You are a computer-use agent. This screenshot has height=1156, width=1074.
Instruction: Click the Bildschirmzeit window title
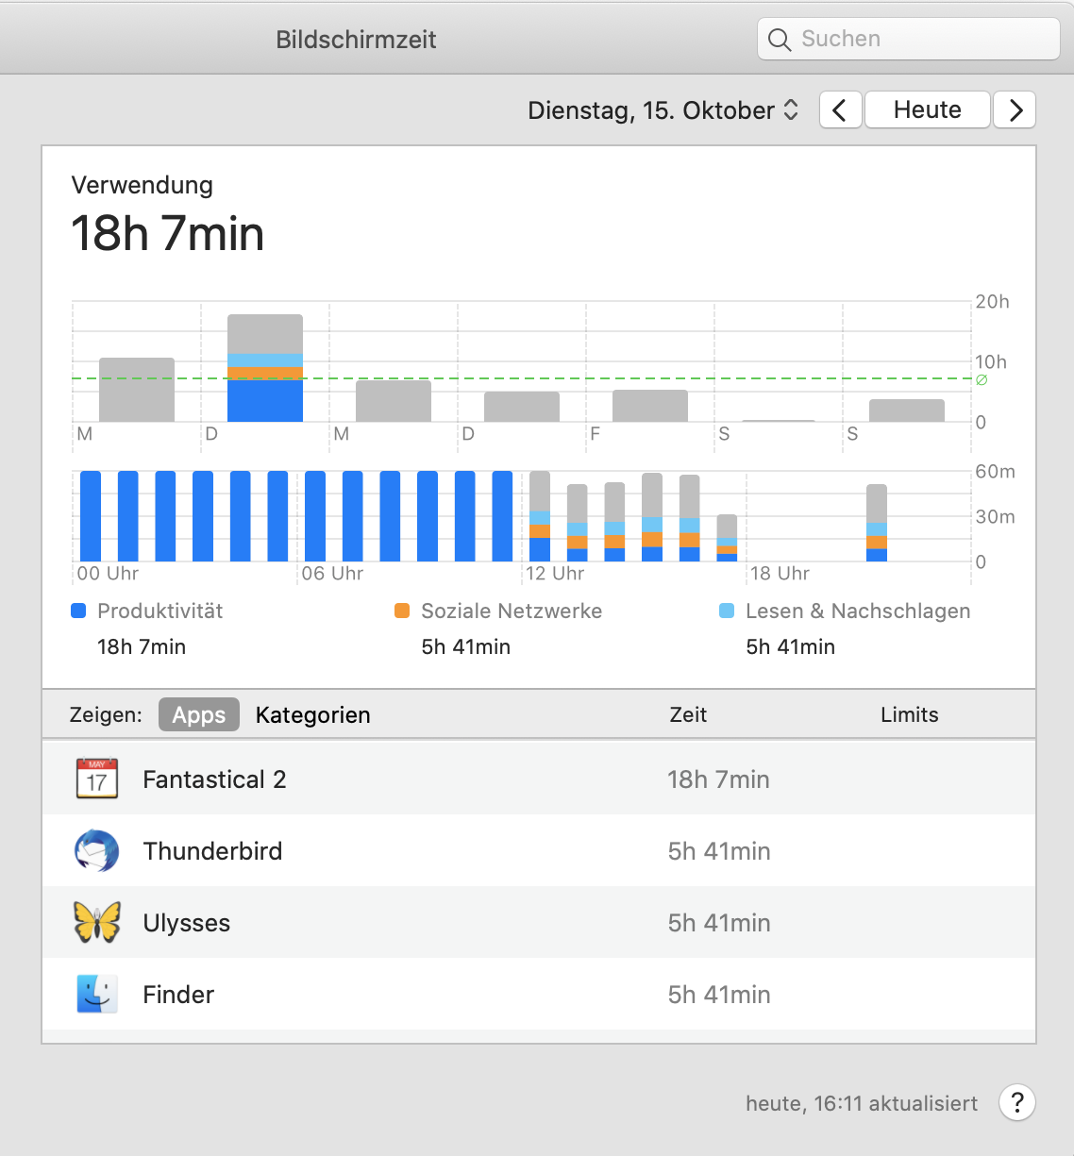(x=356, y=40)
